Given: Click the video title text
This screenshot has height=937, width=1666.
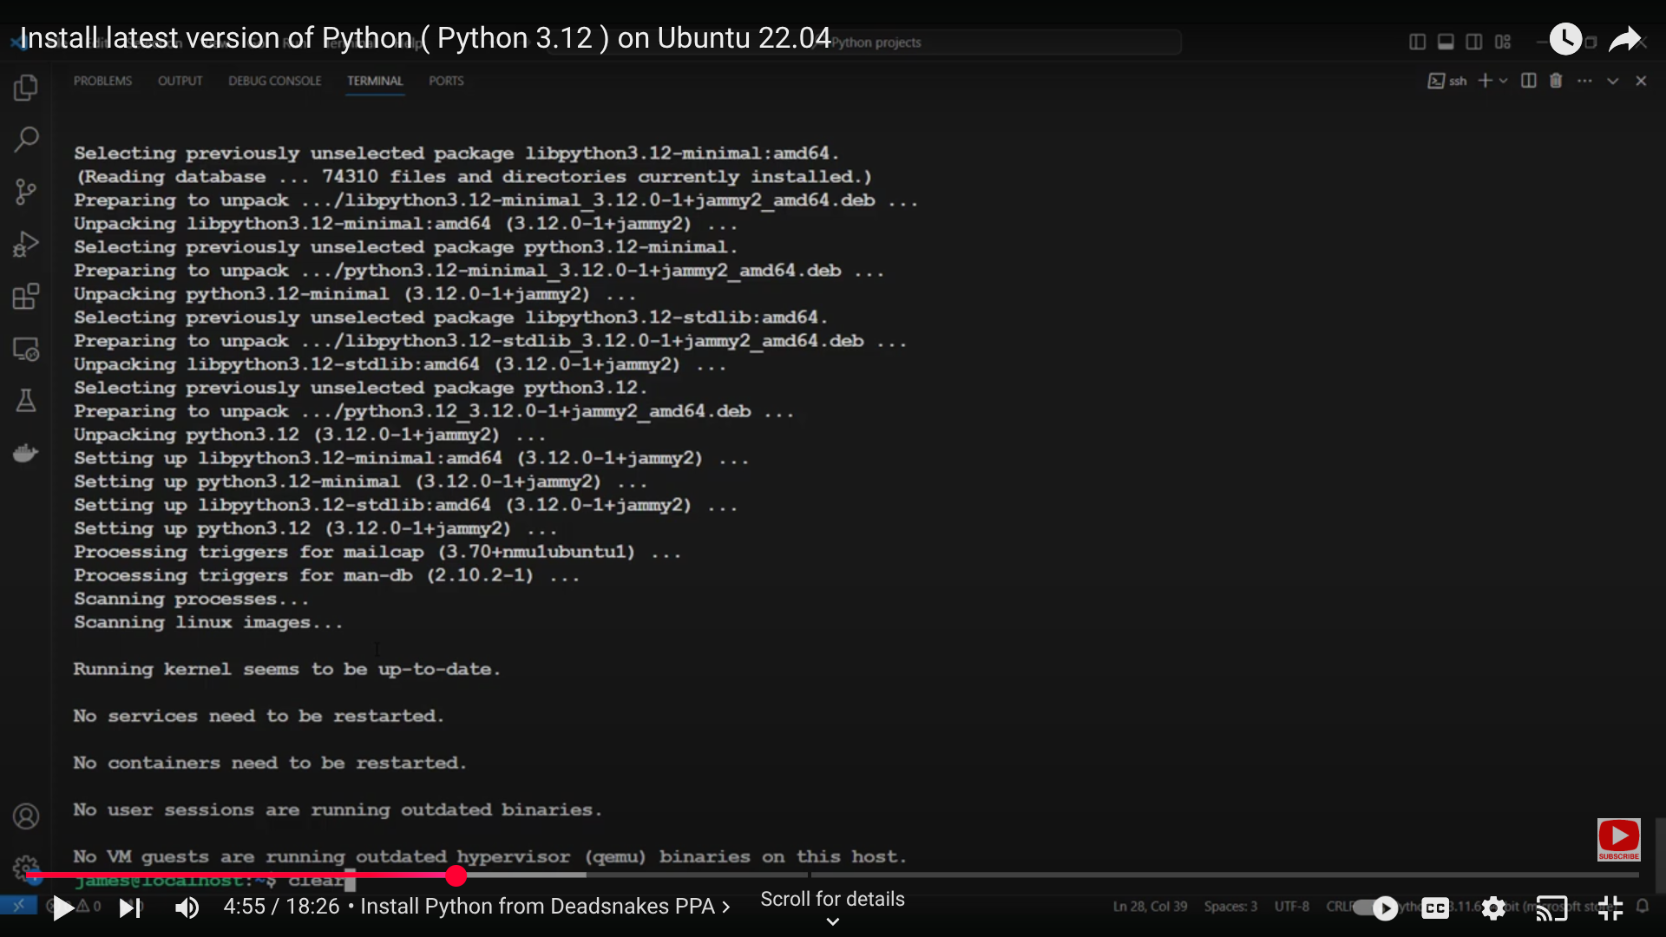Looking at the screenshot, I should (425, 38).
